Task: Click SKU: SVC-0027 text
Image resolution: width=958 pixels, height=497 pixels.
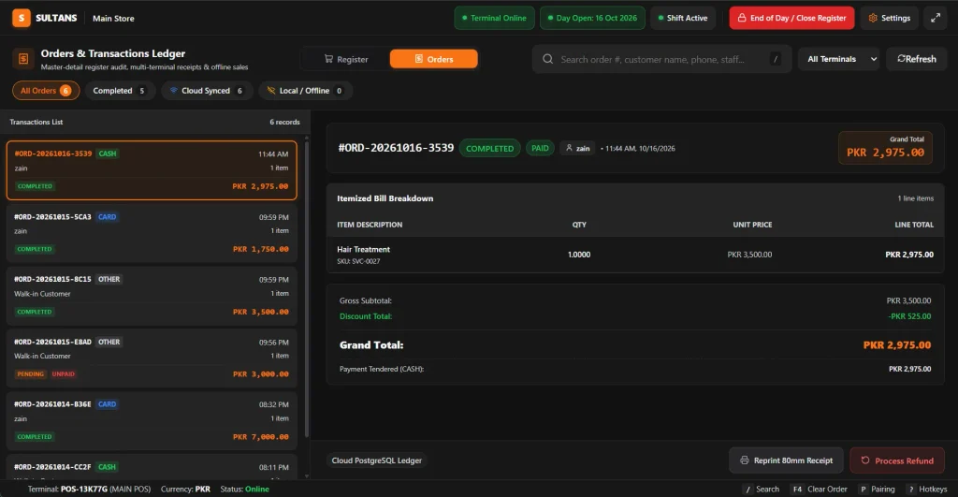Action: (x=358, y=261)
